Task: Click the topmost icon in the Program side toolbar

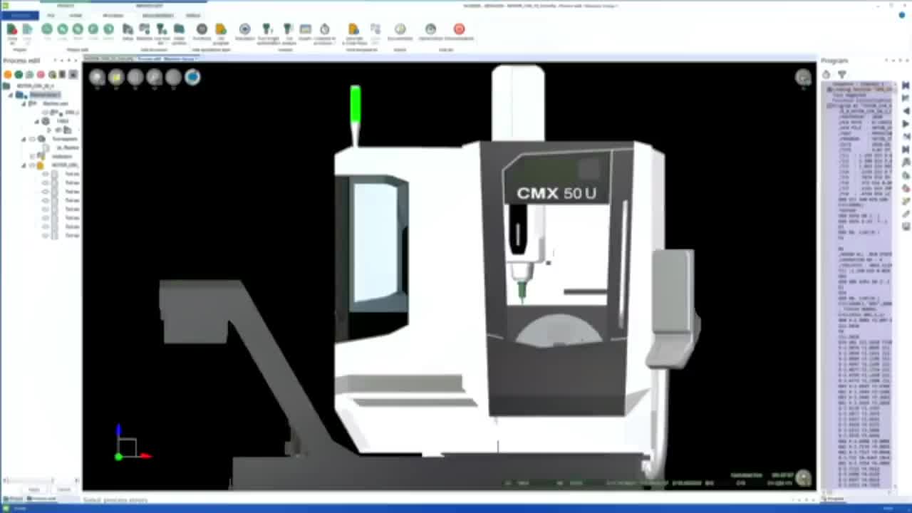Action: (906, 85)
